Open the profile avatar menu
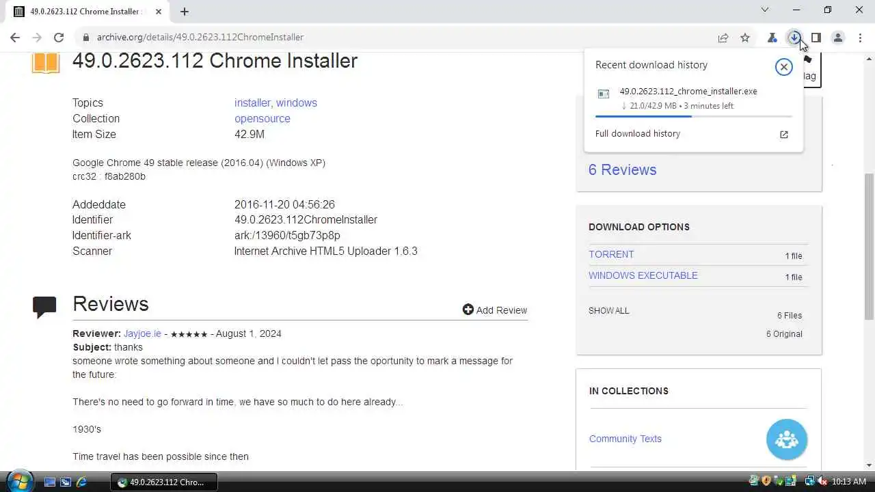Image resolution: width=875 pixels, height=492 pixels. click(838, 38)
